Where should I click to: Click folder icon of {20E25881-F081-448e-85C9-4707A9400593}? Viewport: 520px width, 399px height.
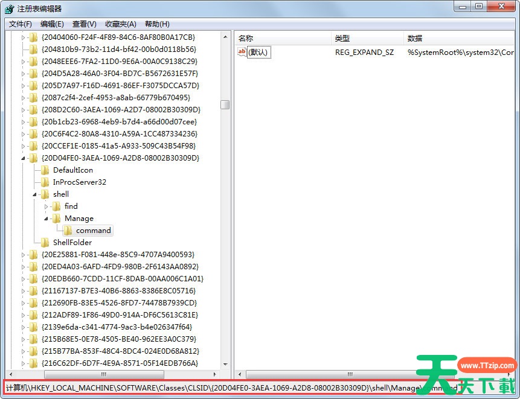(x=33, y=255)
